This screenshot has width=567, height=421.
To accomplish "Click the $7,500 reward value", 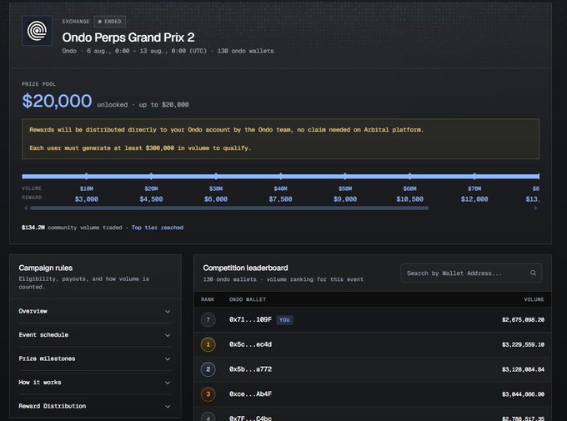I will coord(281,199).
